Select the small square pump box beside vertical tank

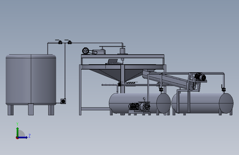pos(63,101)
